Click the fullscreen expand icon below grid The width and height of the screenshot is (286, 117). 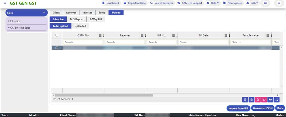(277, 100)
